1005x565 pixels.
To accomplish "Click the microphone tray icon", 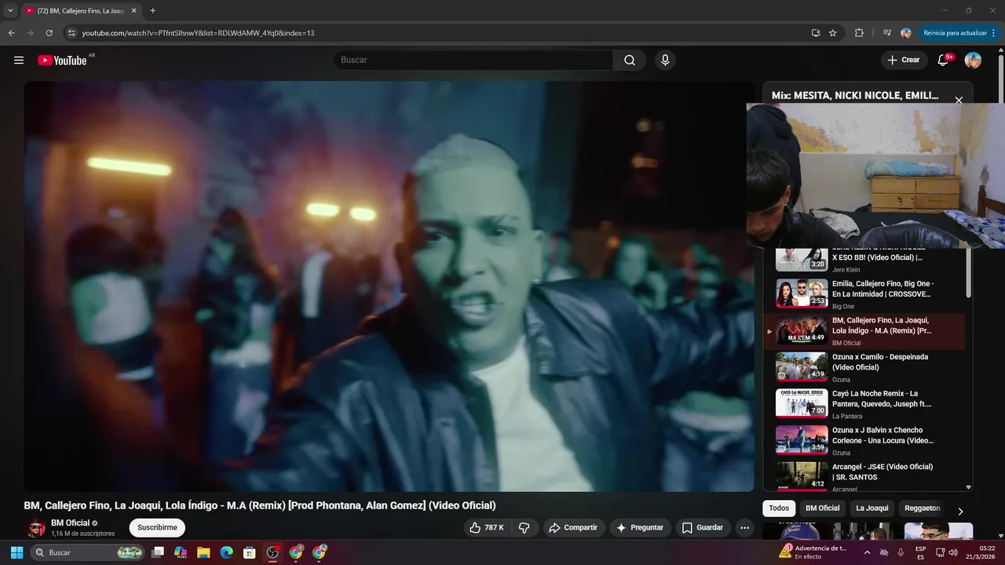I will click(901, 552).
